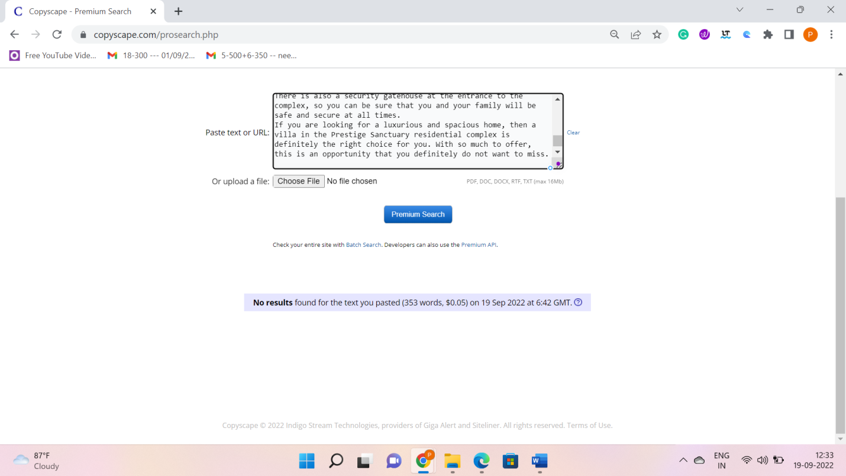Open a new browser tab
This screenshot has height=476, width=846.
pyautogui.click(x=179, y=11)
